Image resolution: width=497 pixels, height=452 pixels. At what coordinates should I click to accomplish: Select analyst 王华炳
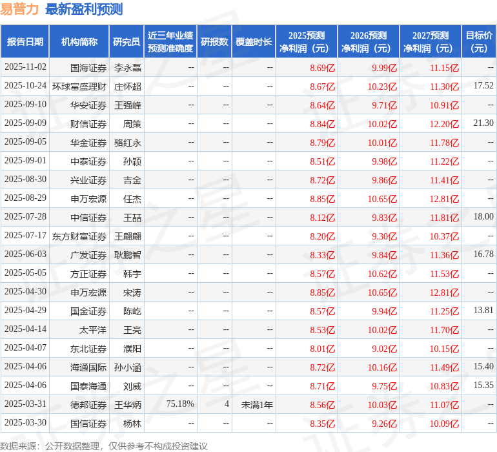[x=128, y=405]
